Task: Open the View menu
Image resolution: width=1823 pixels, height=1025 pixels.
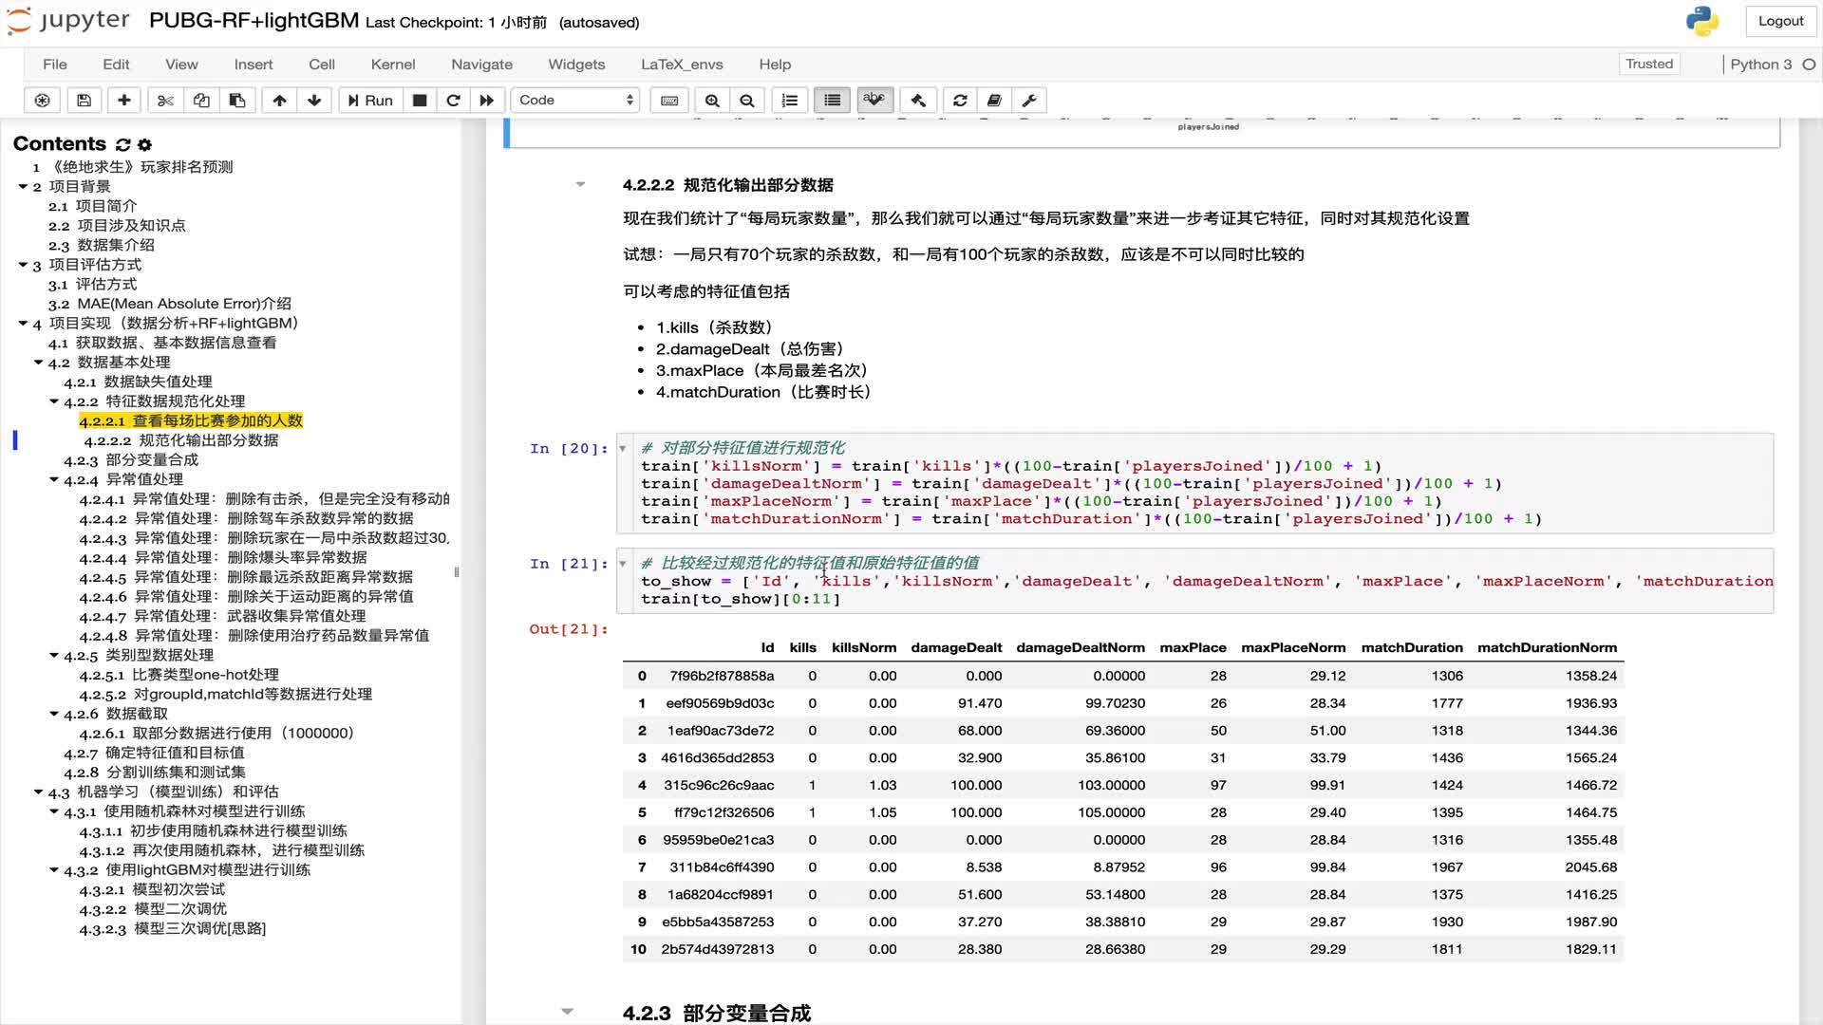Action: pos(181,65)
